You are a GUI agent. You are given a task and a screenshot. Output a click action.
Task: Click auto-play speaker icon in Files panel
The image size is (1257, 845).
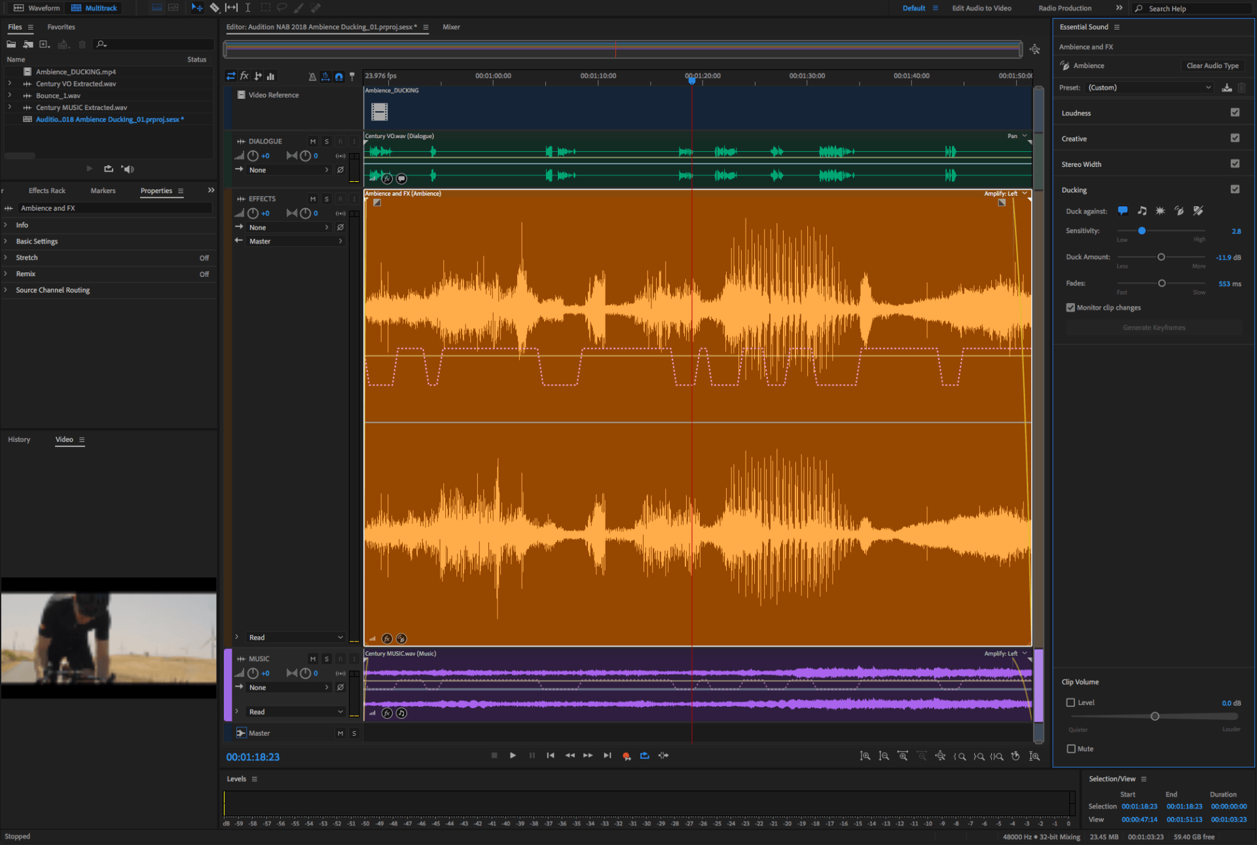[128, 169]
